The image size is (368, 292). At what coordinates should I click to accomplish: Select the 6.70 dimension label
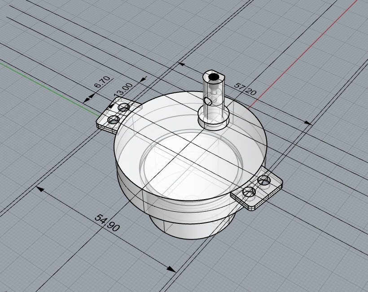click(x=102, y=82)
